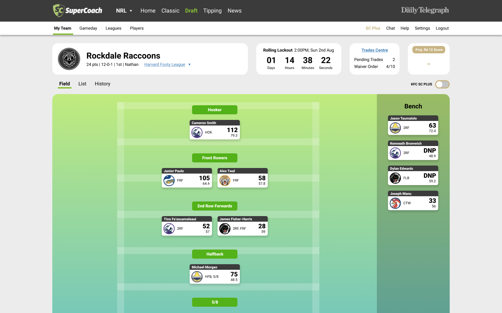
Task: Click Tino Fa'asuamaleaui's team logo
Action: point(169,229)
